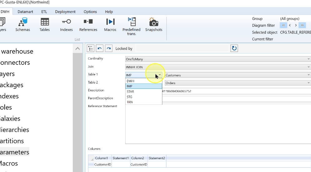The image size is (311, 172).
Task: Open the Macros list
Action: [x=110, y=25]
